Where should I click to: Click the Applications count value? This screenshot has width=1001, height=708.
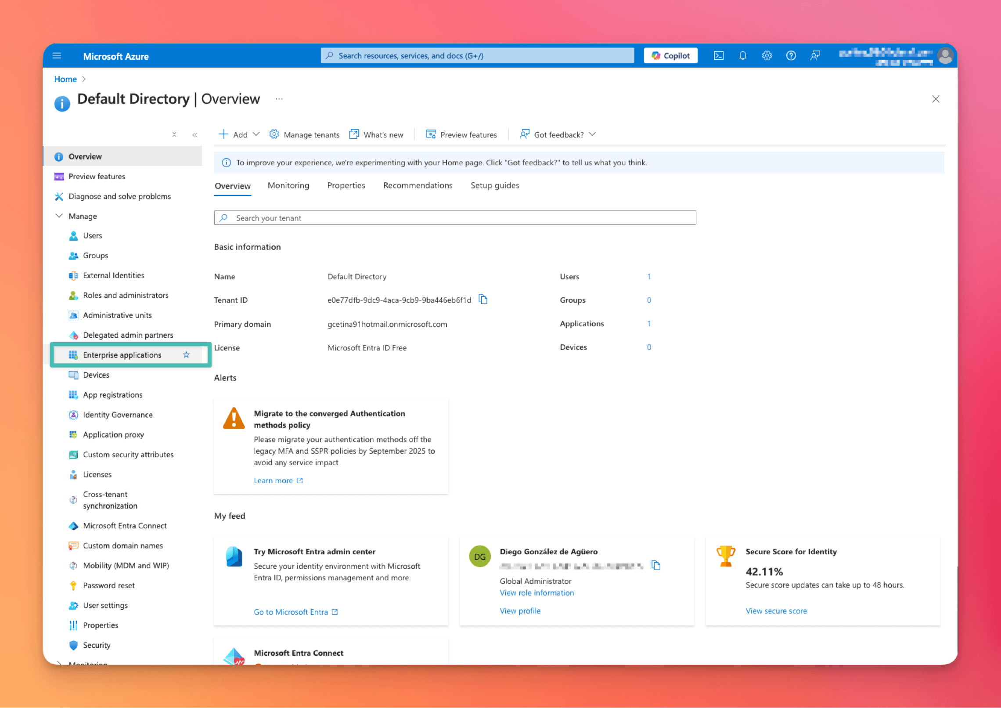point(649,323)
